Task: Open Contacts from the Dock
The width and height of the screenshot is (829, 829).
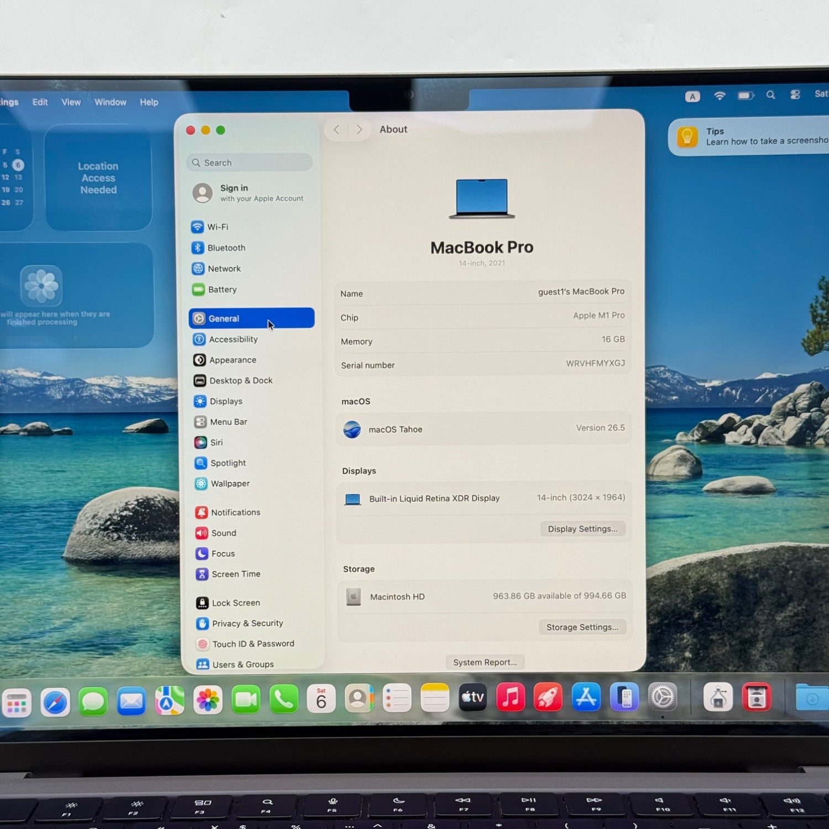Action: coord(359,699)
